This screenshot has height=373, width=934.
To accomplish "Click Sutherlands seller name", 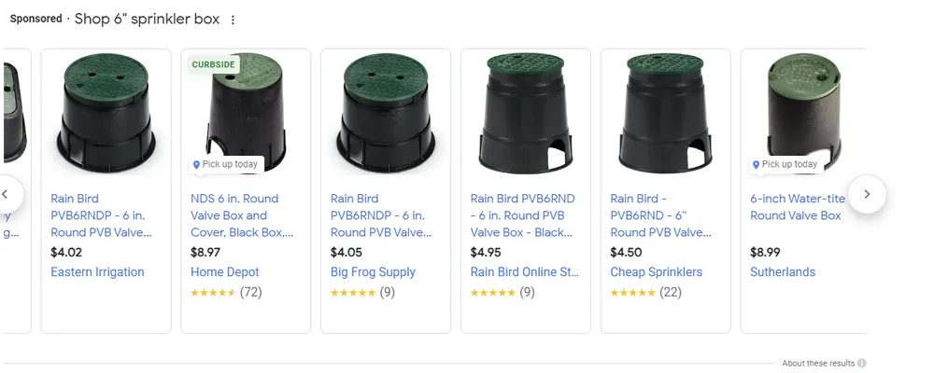I will [x=783, y=272].
